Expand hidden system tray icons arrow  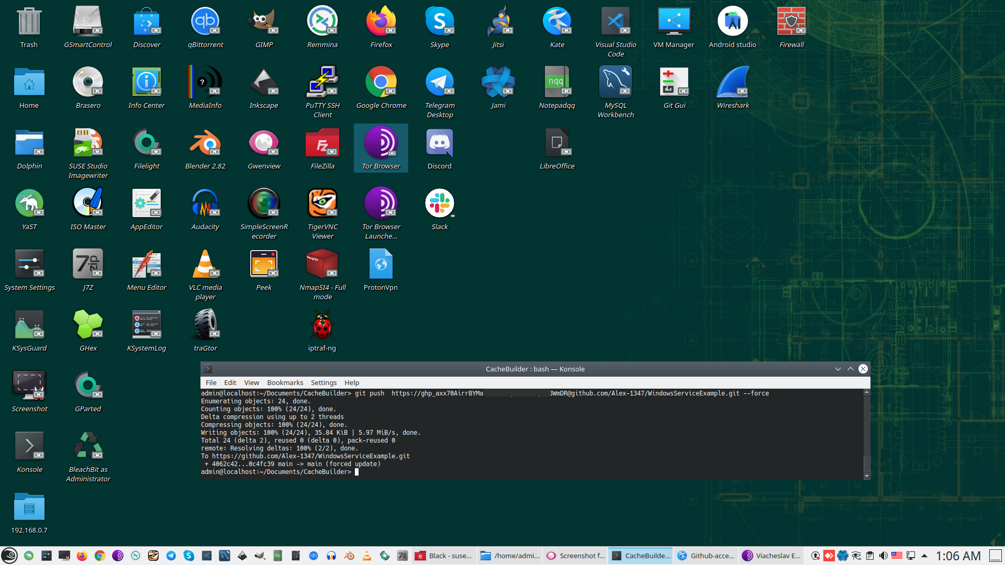tap(924, 556)
